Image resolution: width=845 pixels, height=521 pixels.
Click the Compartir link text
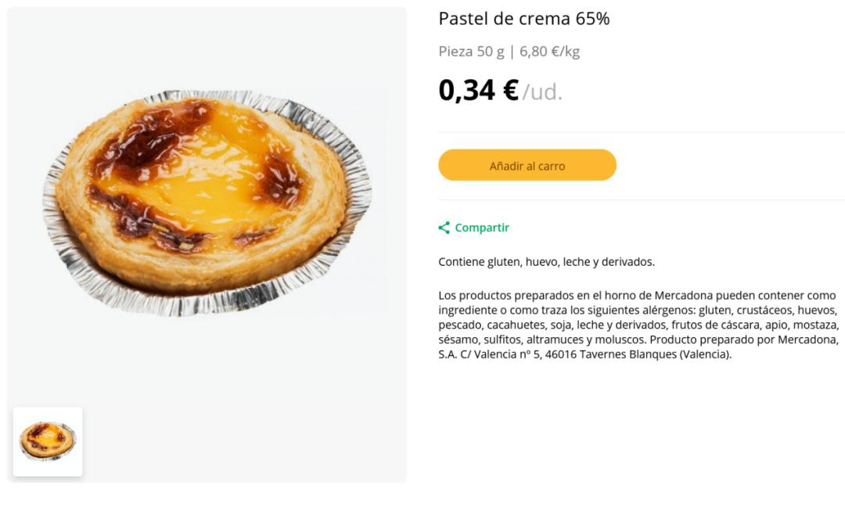coord(482,228)
